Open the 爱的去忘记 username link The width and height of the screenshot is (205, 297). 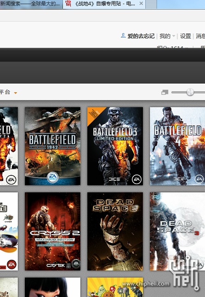(x=141, y=36)
